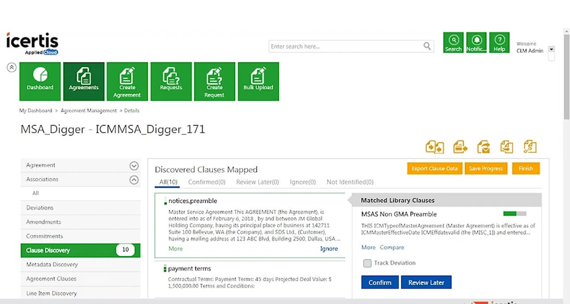This screenshot has height=304, width=570.
Task: Switch to the Confirmed(0) tab
Action: pyautogui.click(x=207, y=182)
